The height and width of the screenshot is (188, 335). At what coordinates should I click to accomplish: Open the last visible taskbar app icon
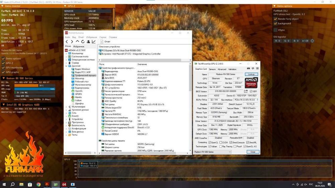point(73,184)
